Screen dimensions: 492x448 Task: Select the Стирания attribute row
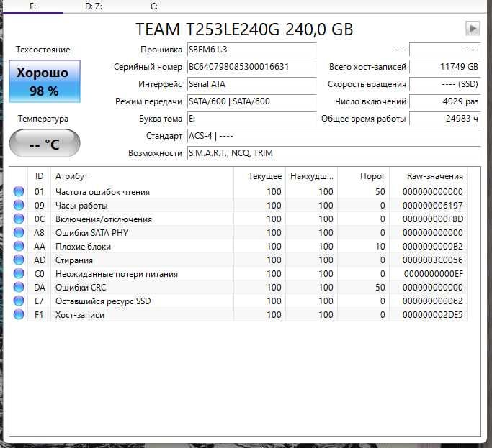238,260
